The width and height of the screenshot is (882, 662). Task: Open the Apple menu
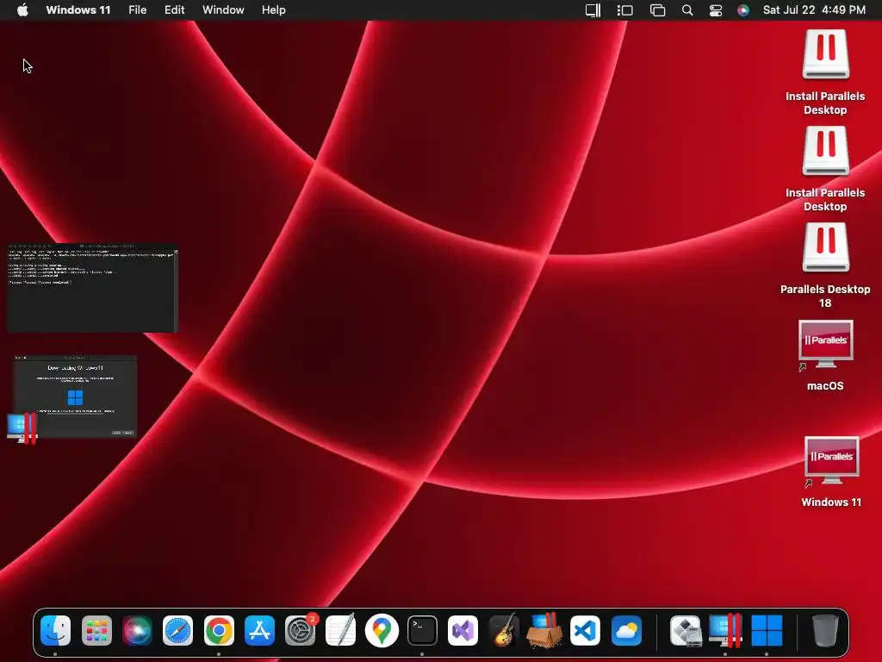(22, 10)
